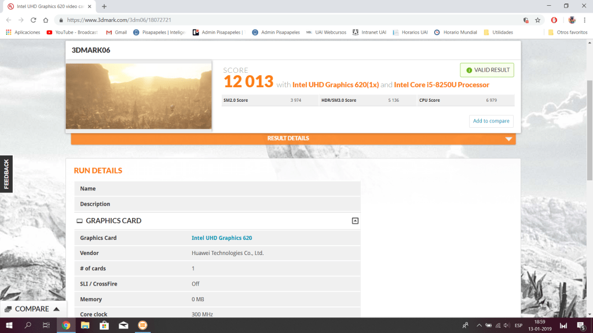Reload the page with the refresh icon
This screenshot has width=593, height=333.
coord(32,20)
